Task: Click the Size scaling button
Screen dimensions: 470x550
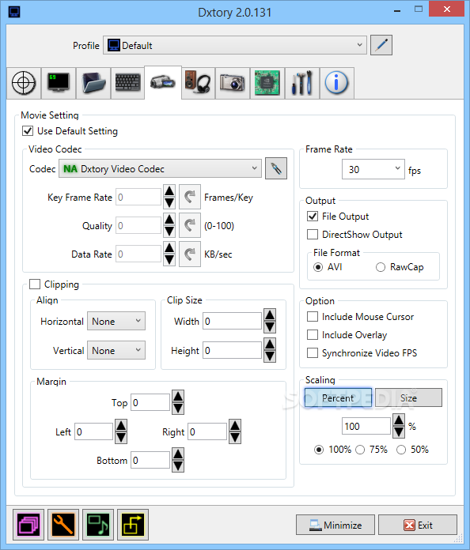Action: [x=408, y=397]
